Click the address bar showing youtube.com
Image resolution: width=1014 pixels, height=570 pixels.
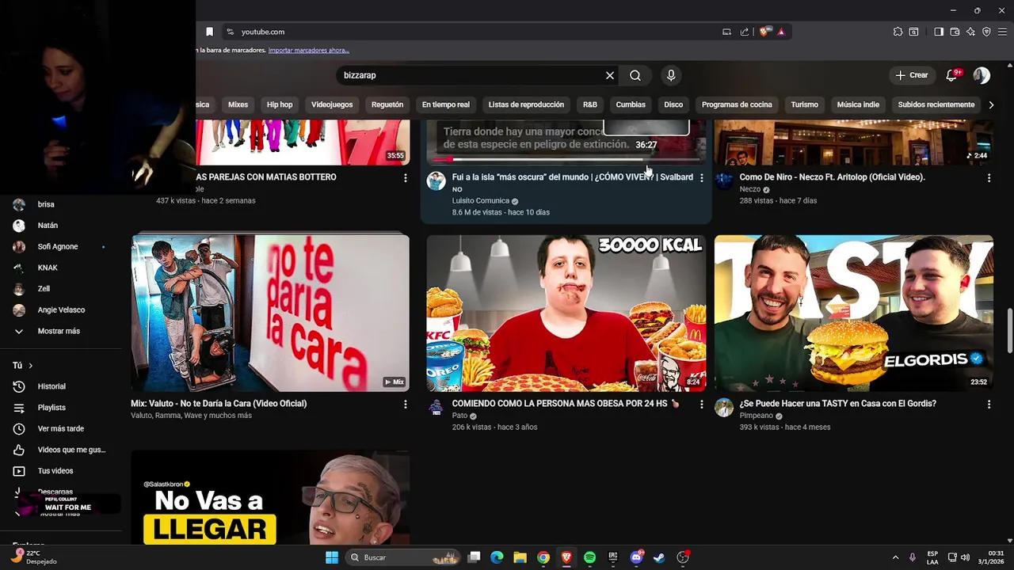475,32
